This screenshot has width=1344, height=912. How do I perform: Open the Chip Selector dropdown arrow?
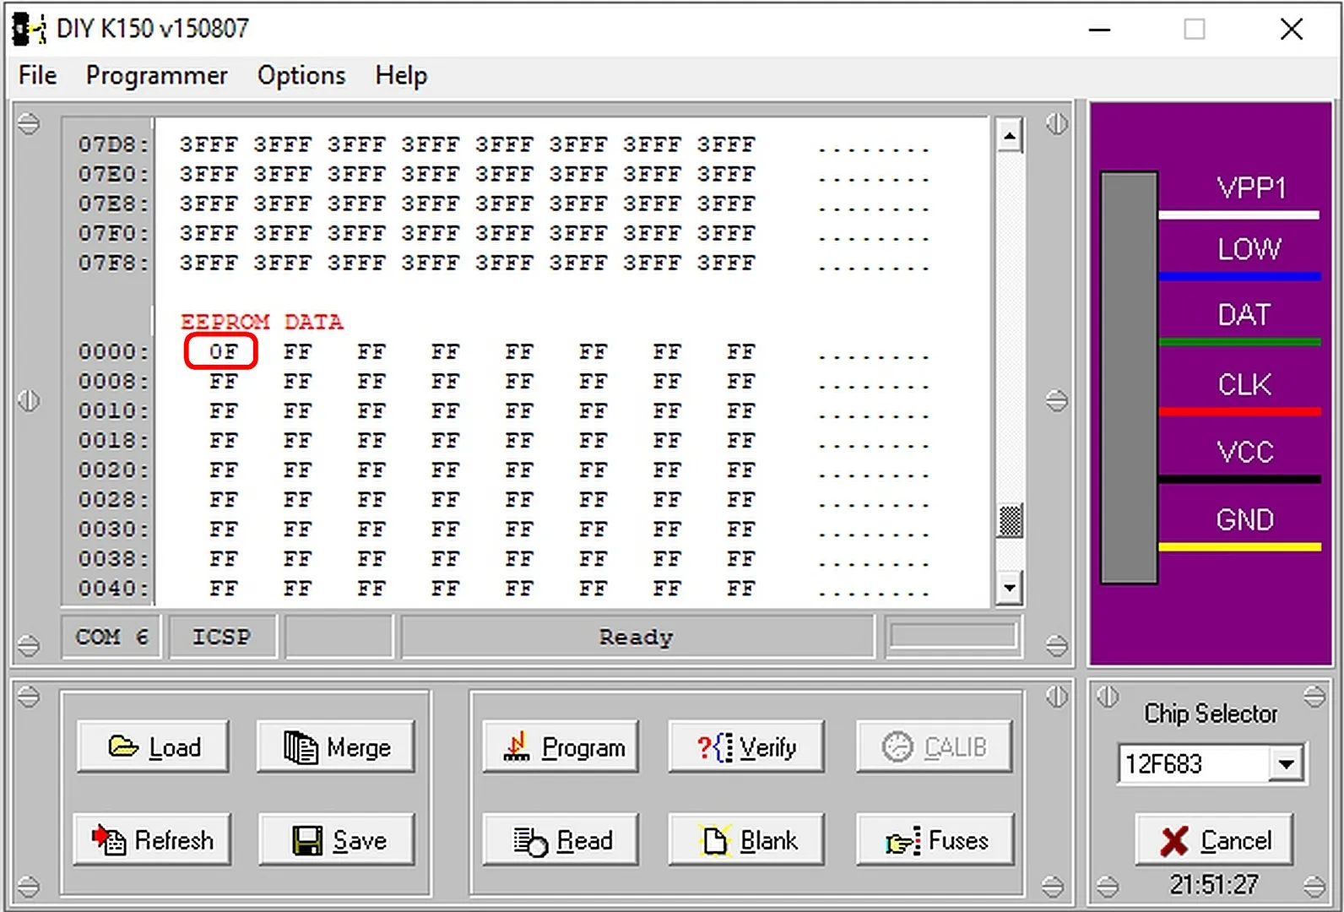click(x=1286, y=765)
